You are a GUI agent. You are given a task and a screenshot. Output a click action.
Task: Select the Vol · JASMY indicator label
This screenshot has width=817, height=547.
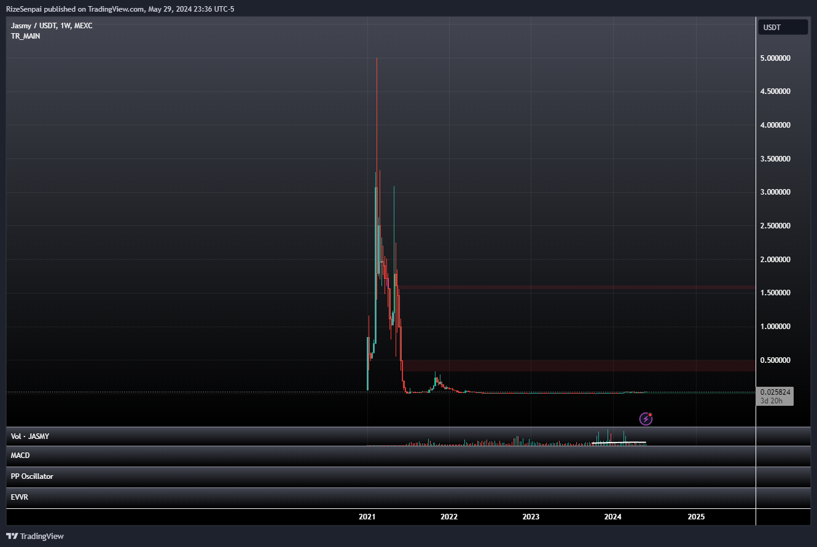coord(30,436)
